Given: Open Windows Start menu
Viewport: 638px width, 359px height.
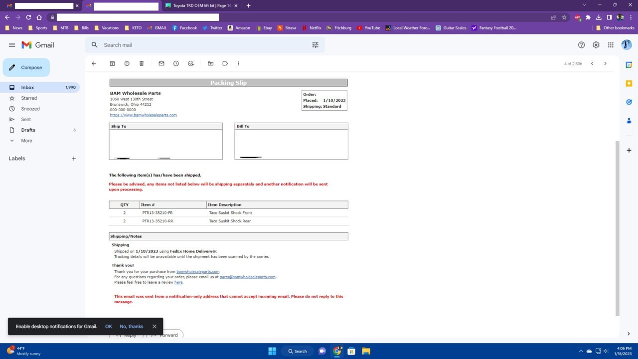Looking at the screenshot, I should point(272,351).
